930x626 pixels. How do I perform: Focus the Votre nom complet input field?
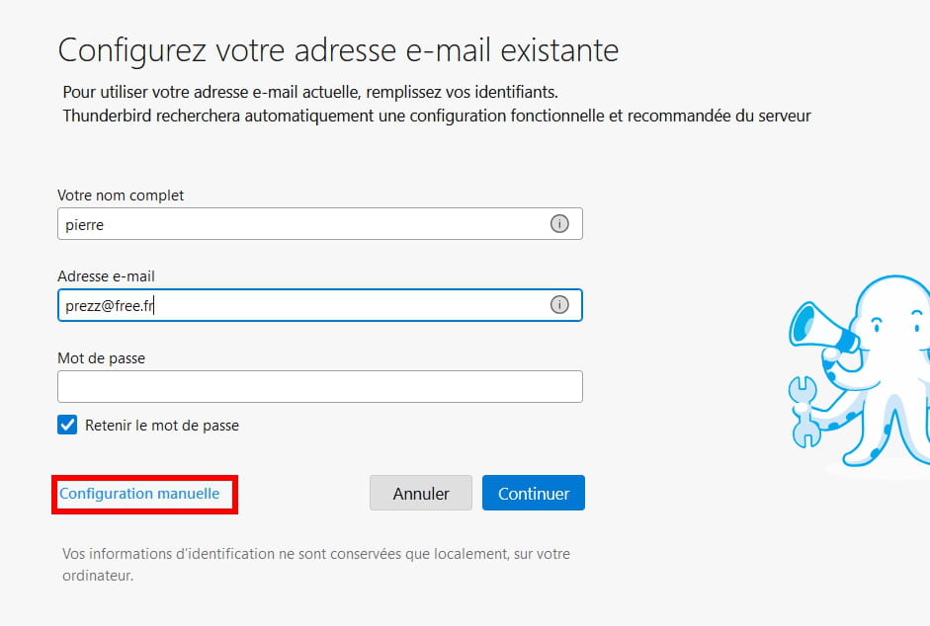click(319, 223)
